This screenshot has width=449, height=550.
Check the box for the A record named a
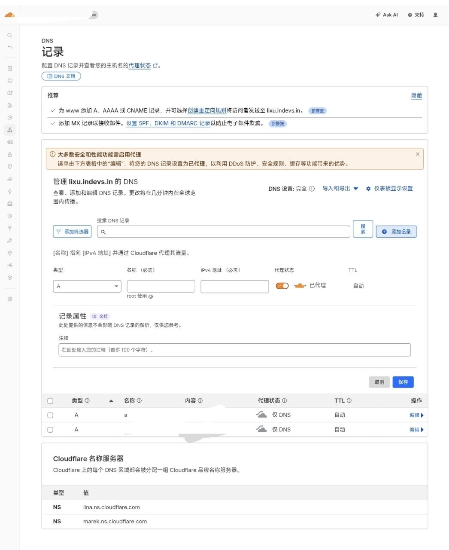point(50,416)
